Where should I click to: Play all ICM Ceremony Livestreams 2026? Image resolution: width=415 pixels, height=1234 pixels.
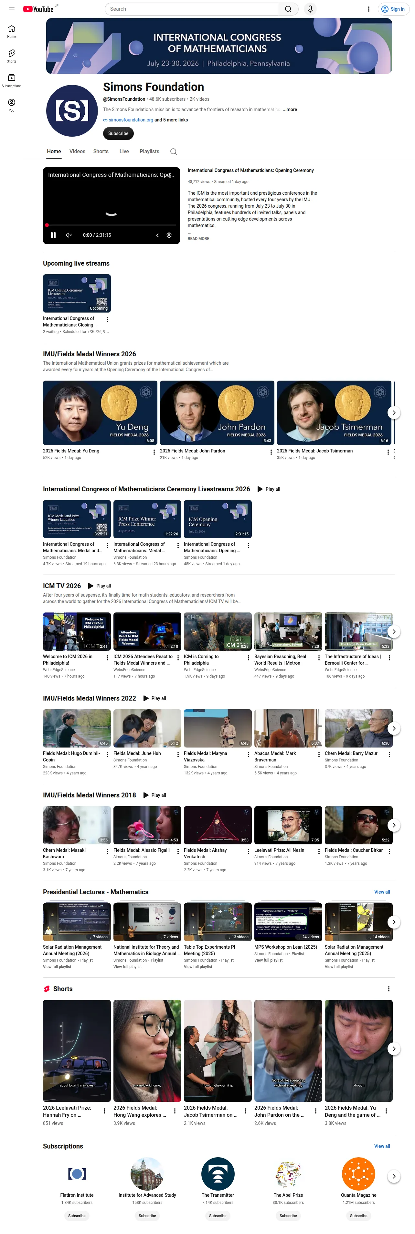pos(269,489)
